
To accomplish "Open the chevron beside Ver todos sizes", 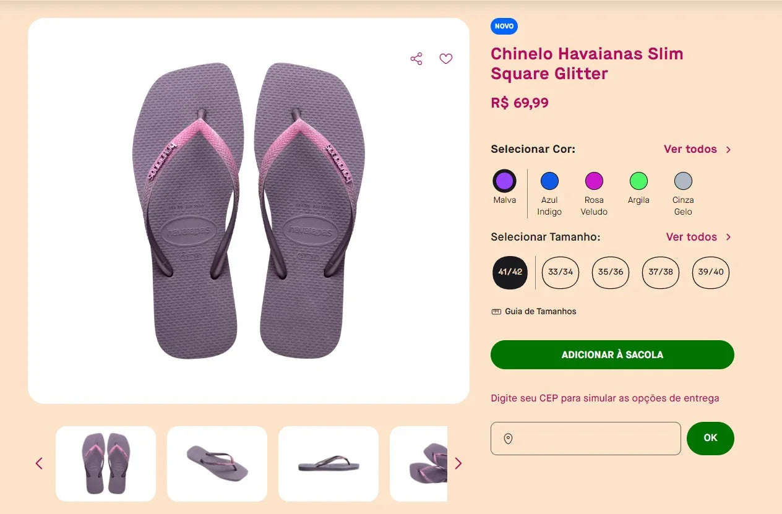I will pyautogui.click(x=728, y=237).
